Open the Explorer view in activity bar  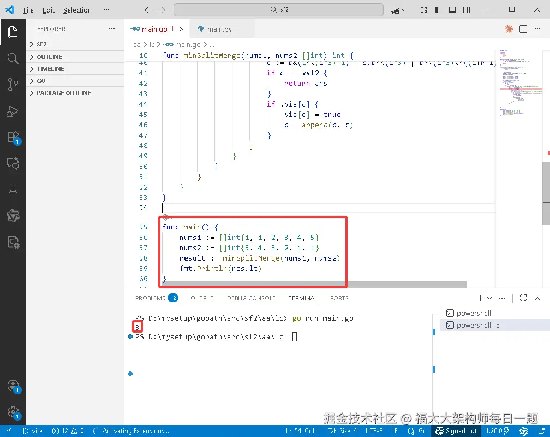(13, 32)
